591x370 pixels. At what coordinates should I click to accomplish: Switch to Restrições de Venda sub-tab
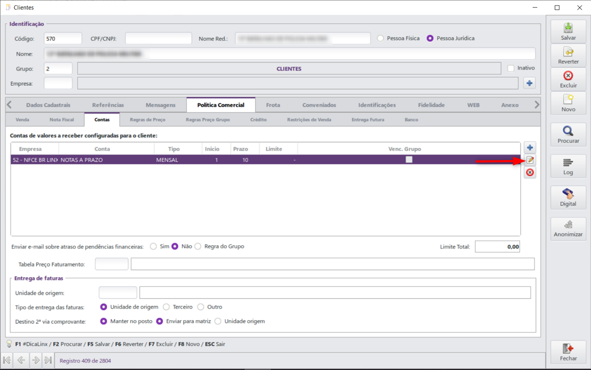(x=309, y=119)
